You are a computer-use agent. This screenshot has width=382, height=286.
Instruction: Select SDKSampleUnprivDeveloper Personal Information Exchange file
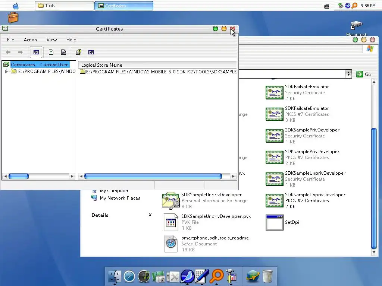coord(205,201)
